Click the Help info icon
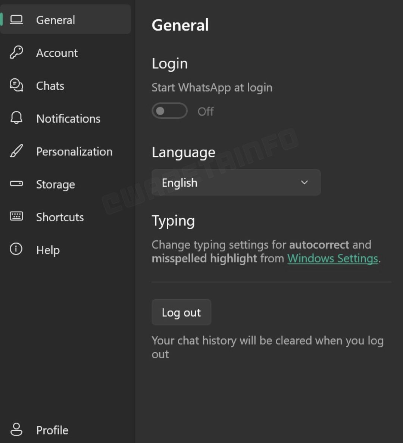Screen dimensions: 403x443 click(x=16, y=249)
